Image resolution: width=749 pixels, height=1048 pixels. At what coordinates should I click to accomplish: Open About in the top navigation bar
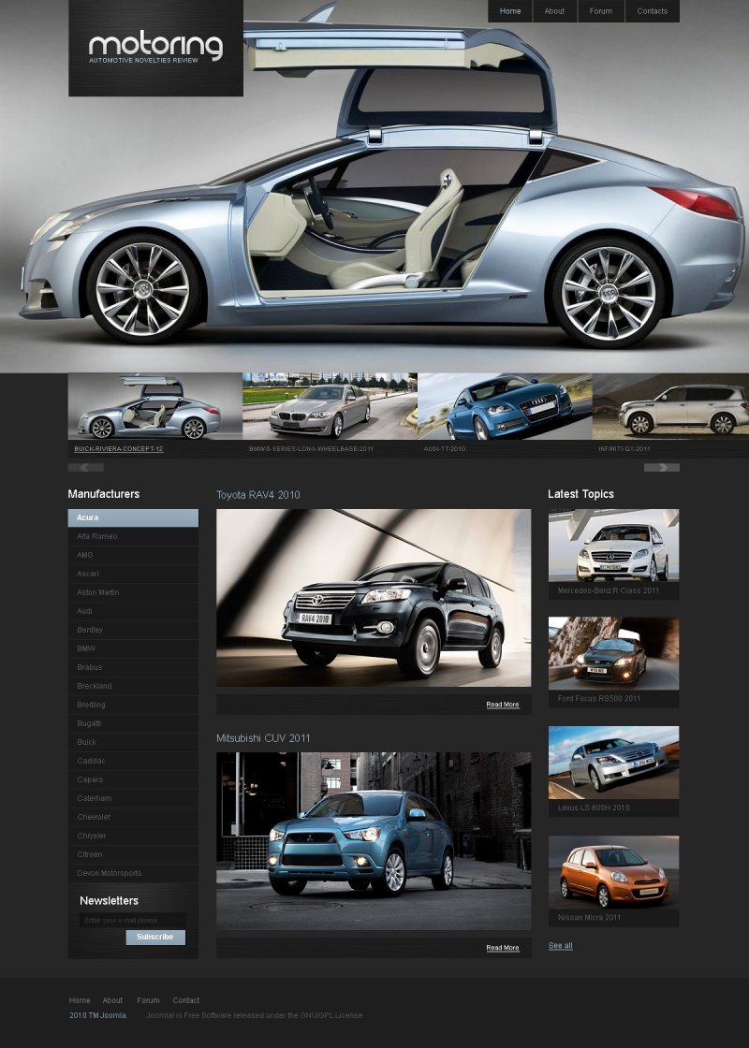pyautogui.click(x=554, y=11)
